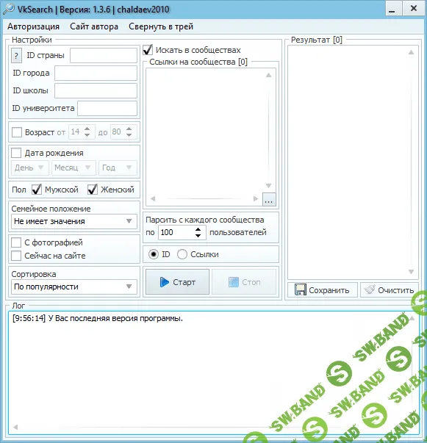The height and width of the screenshot is (443, 427).
Task: Click the log panel scroll-left arrow
Action: [15, 427]
